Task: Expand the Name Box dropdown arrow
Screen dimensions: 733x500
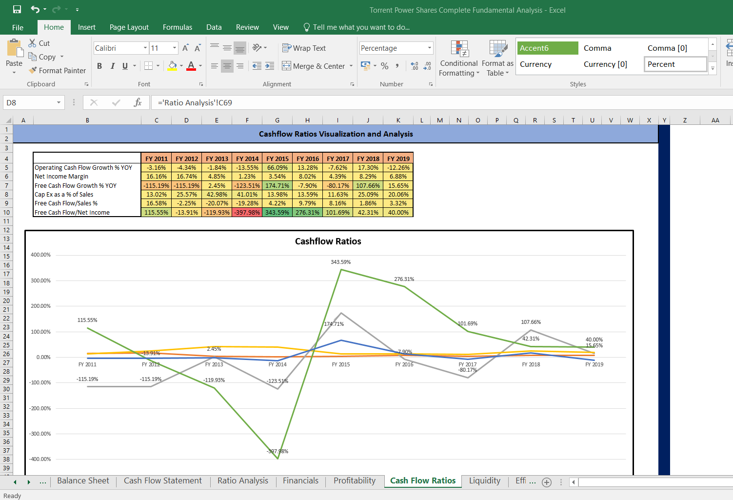Action: click(x=59, y=102)
